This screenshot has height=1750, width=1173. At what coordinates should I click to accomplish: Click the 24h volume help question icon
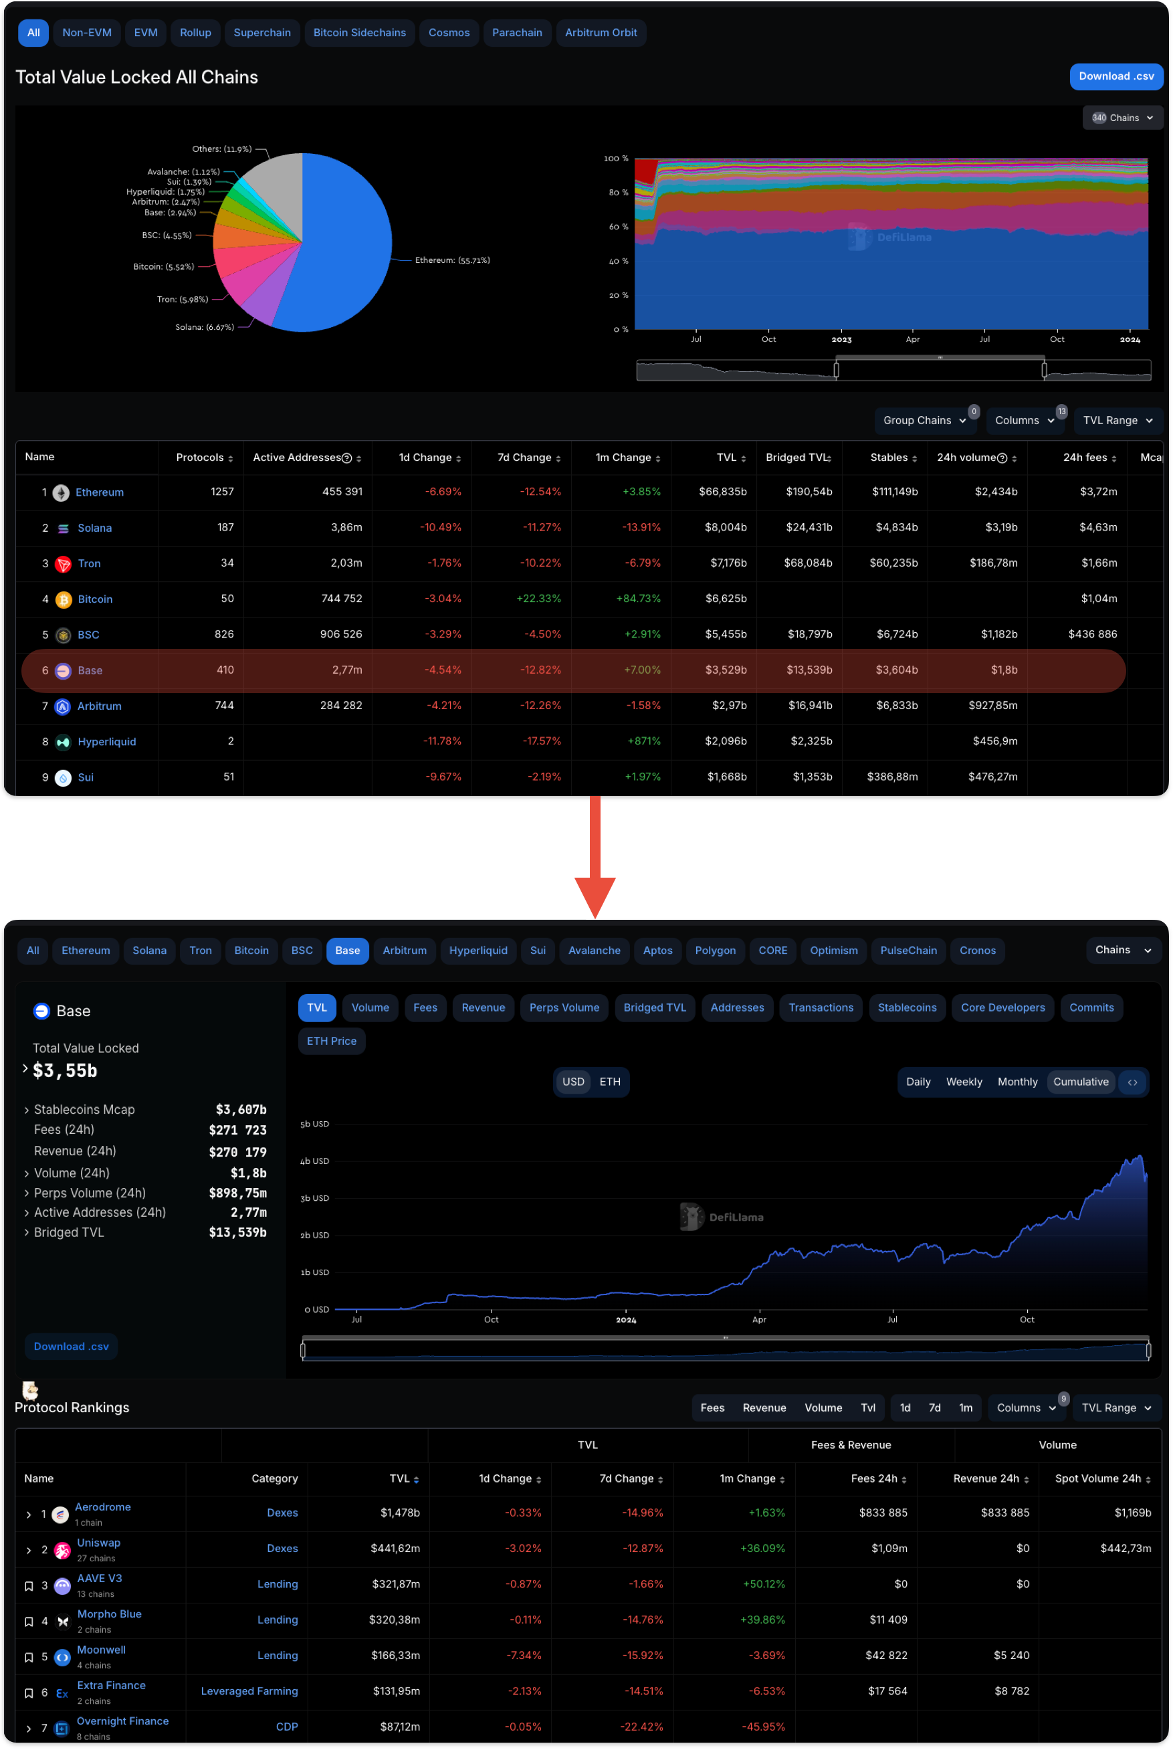[1002, 458]
